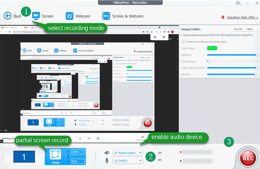Start recording with the REC button
The height and width of the screenshot is (169, 260).
(x=248, y=158)
